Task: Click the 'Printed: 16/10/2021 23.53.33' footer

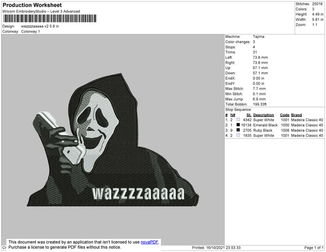Action: point(216,248)
